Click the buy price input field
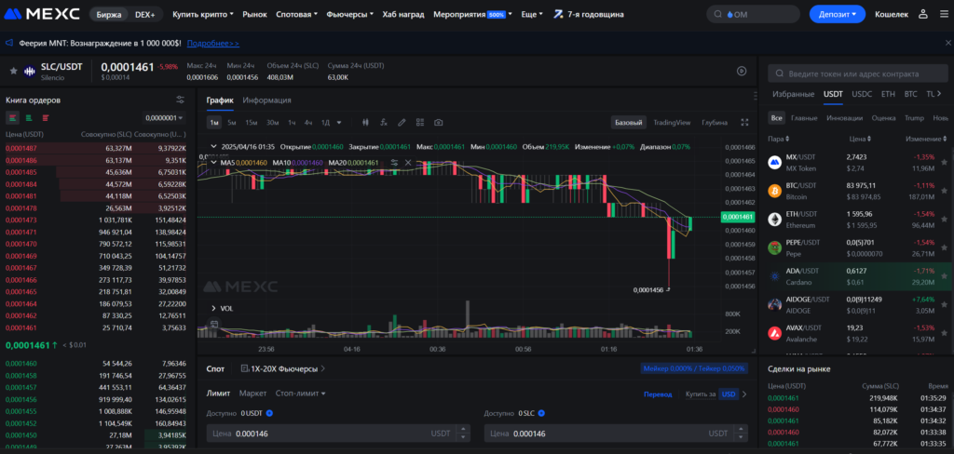 click(338, 434)
